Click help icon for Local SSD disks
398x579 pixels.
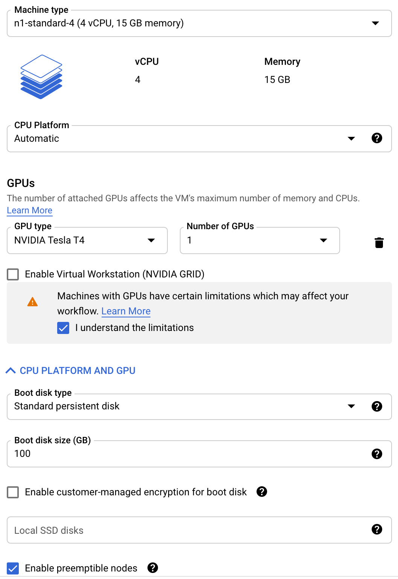pos(377,529)
